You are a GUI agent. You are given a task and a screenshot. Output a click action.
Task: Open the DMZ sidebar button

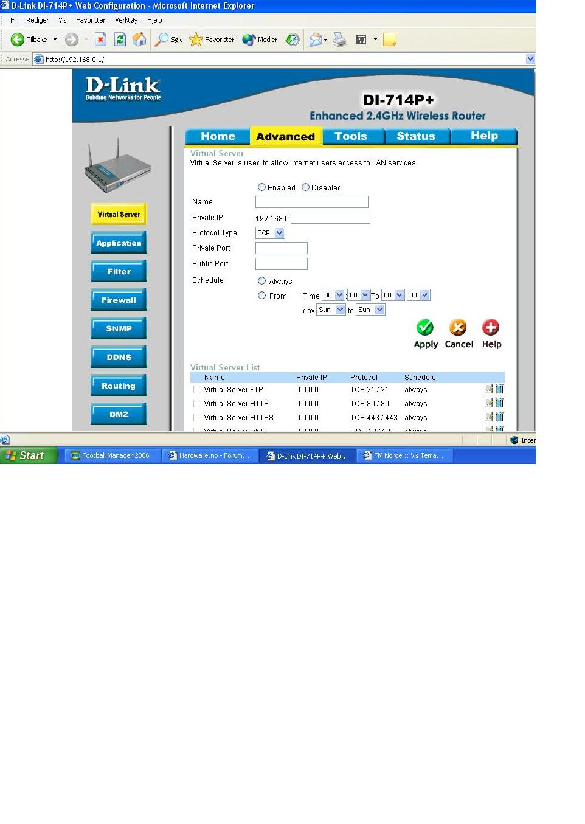[x=119, y=414]
